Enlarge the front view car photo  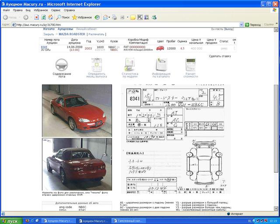click(x=77, y=110)
